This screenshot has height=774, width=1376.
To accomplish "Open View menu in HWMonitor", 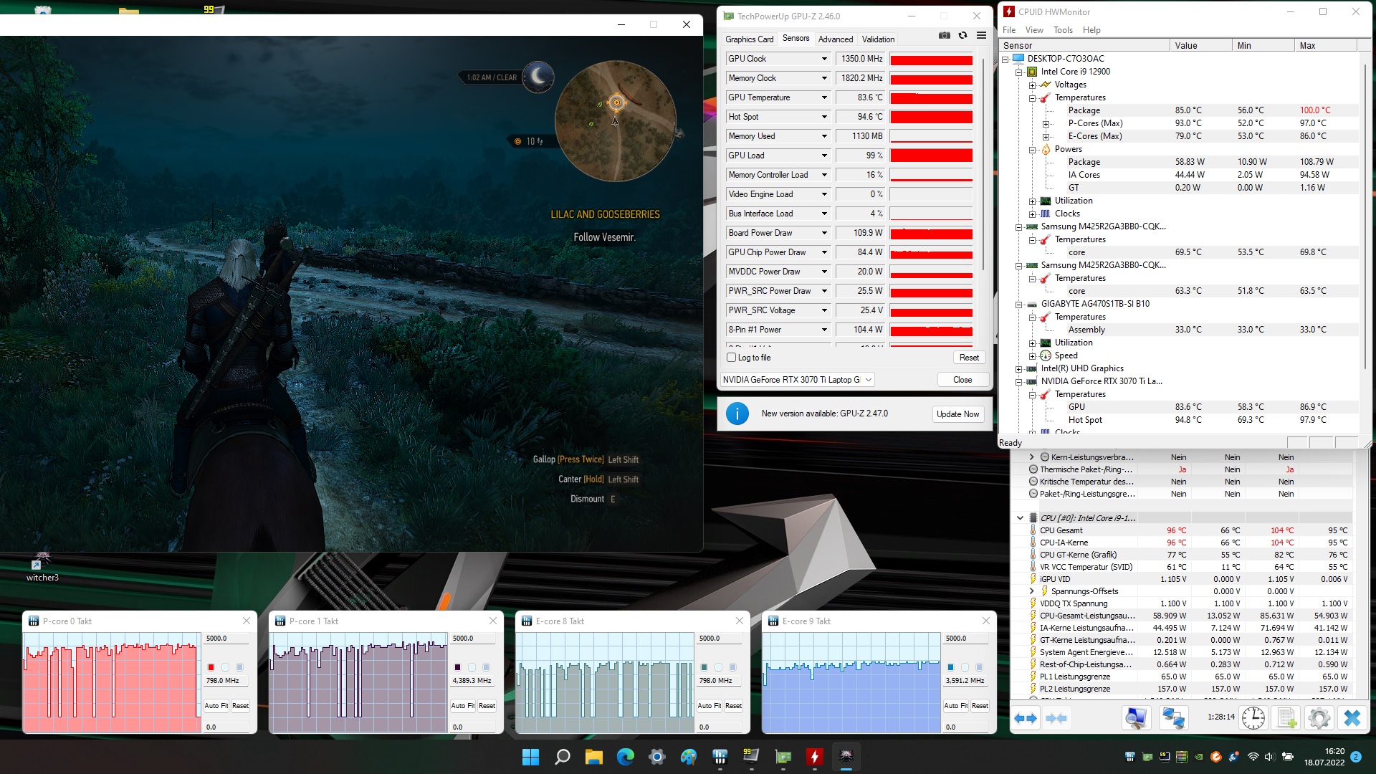I will (x=1034, y=30).
